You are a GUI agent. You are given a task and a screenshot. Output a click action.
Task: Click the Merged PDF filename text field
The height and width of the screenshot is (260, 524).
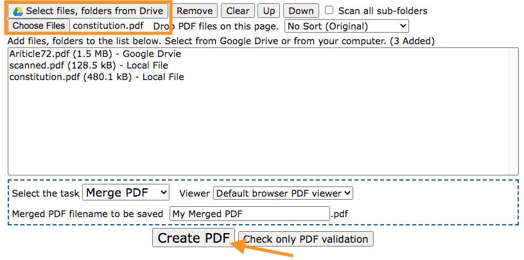coord(249,214)
